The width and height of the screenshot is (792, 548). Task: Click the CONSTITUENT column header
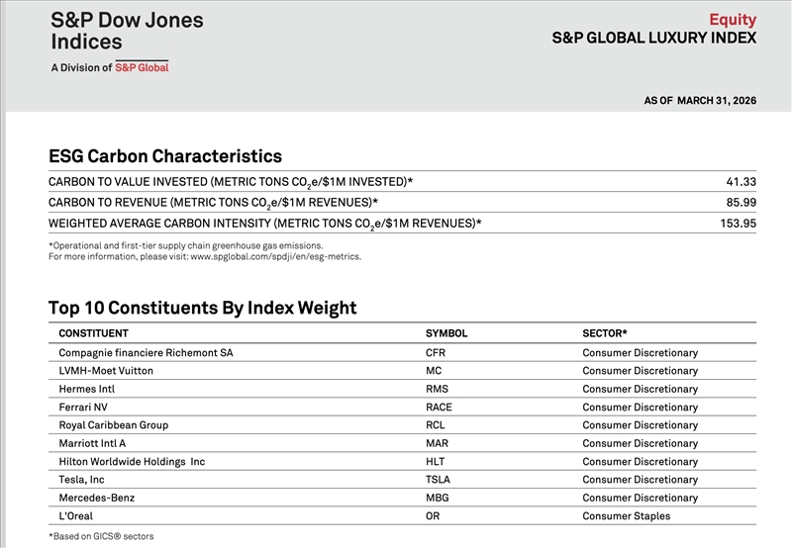coord(93,333)
